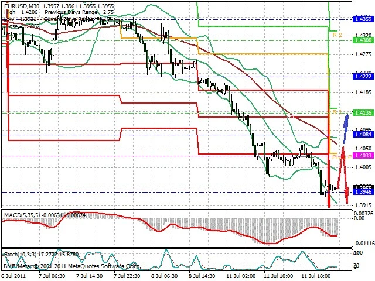Screen dimensions: 375x281
Task: Click the 1.4359 blue price label
Action: (363, 19)
